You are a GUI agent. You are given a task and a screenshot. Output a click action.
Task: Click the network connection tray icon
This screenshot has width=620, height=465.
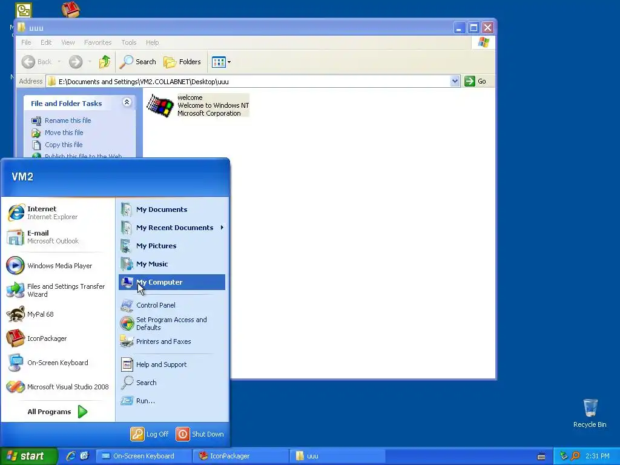pos(564,456)
